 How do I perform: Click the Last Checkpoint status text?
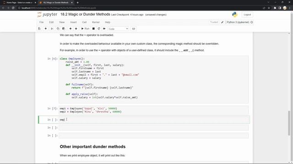127,15
